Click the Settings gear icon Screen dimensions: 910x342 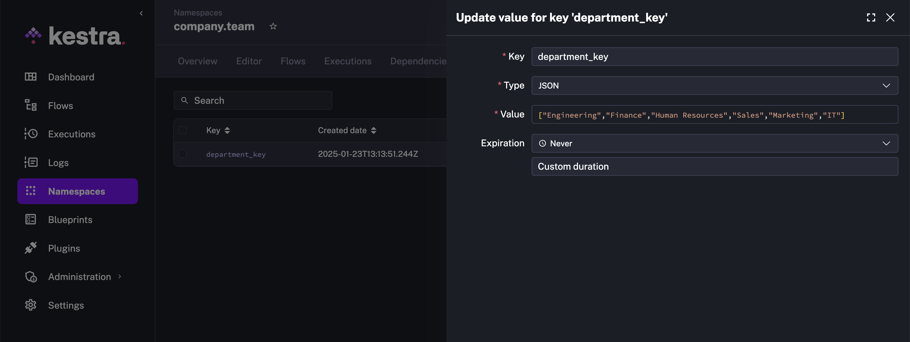click(x=31, y=305)
